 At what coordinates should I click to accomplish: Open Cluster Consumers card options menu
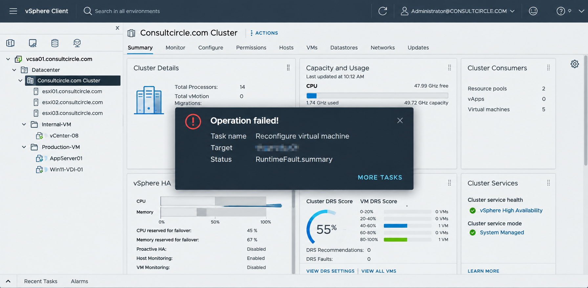click(548, 68)
